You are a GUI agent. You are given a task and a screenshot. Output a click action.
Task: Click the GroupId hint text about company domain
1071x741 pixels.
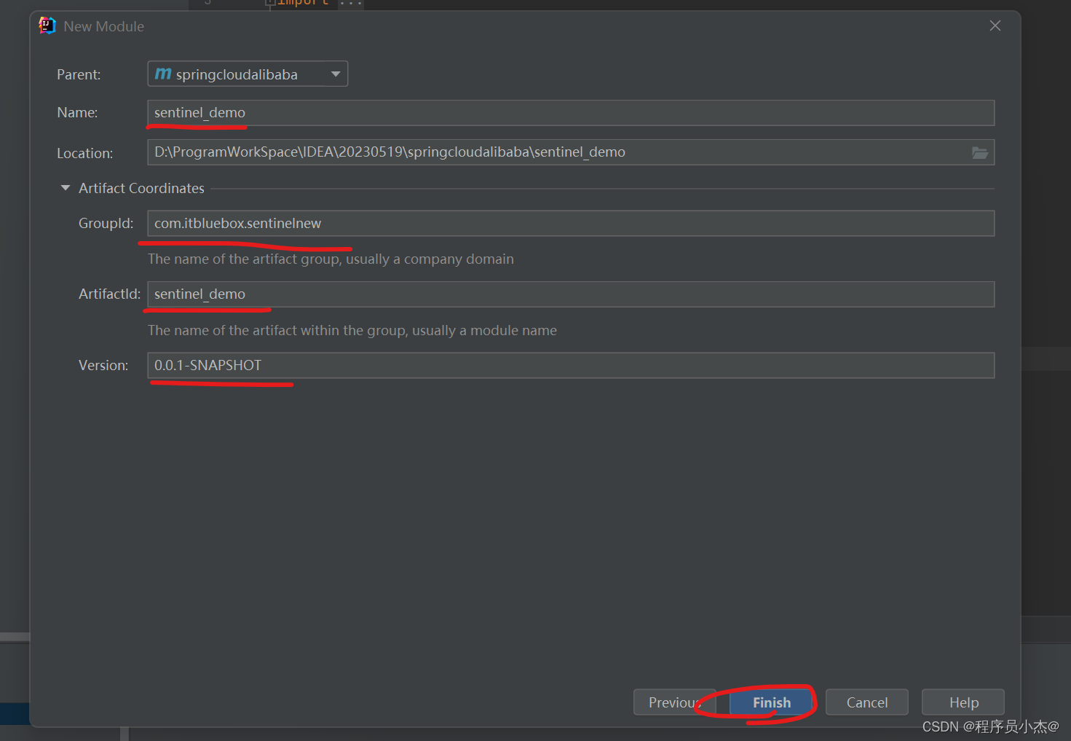[331, 259]
